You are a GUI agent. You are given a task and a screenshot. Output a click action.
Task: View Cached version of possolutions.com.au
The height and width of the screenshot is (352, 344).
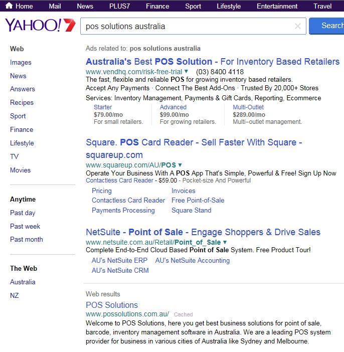[x=183, y=315]
